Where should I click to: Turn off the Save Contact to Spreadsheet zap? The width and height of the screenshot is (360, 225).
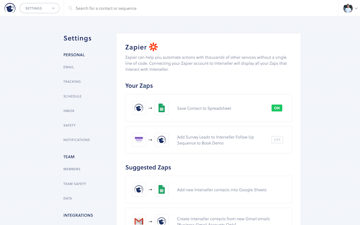(x=277, y=108)
